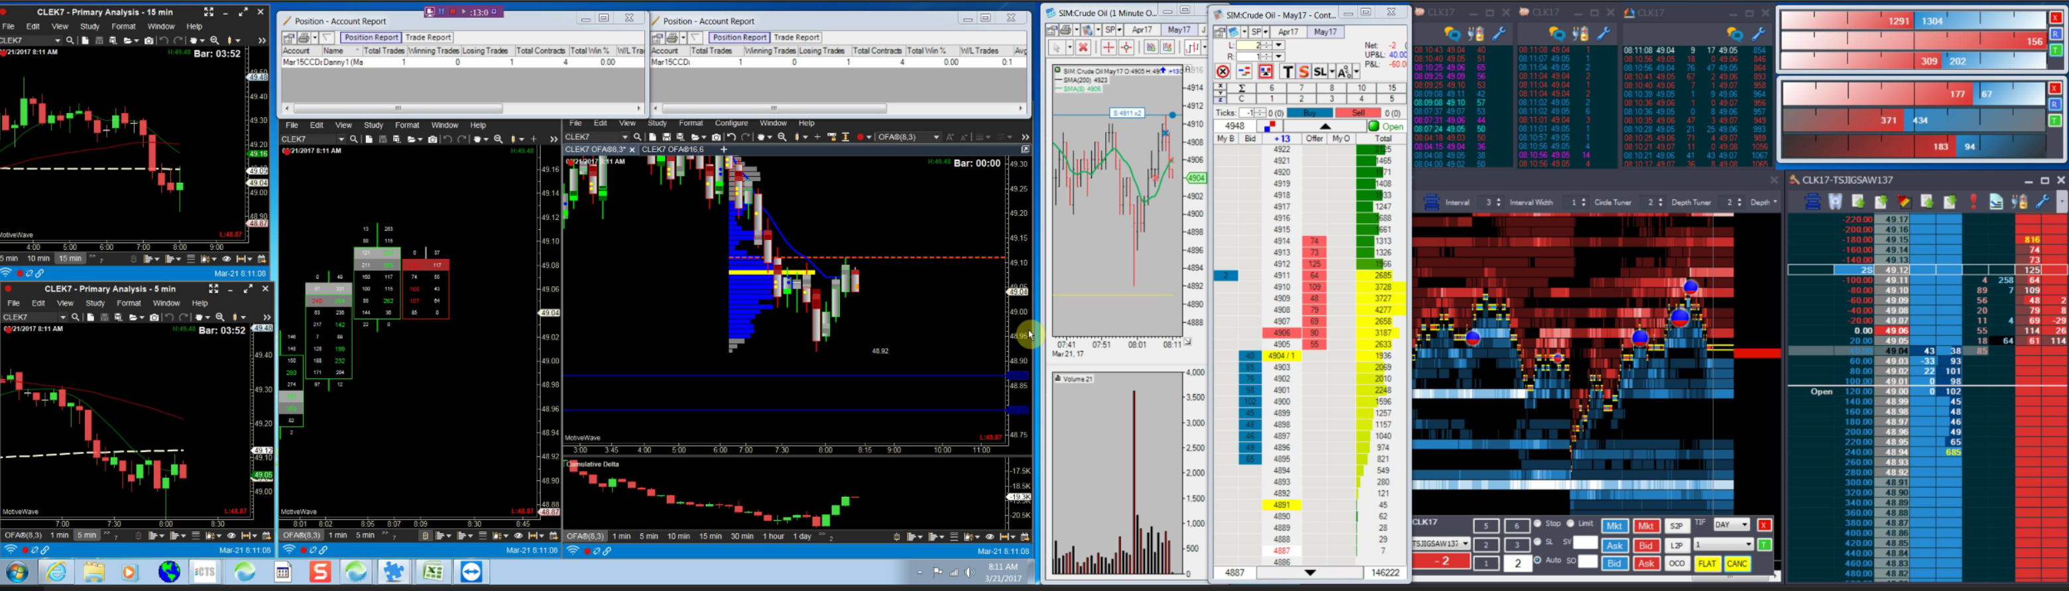The height and width of the screenshot is (591, 2069).
Task: Click yellow FLAT button in CLK17 panel
Action: point(1707,564)
